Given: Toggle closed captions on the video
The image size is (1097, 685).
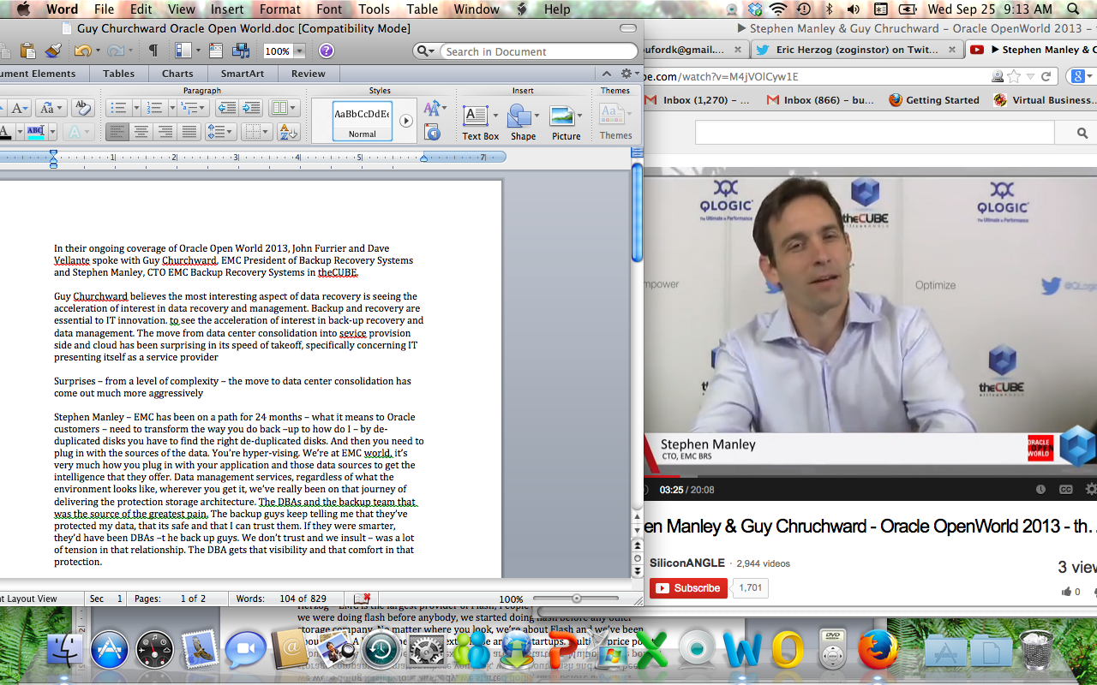Looking at the screenshot, I should coord(1066,490).
